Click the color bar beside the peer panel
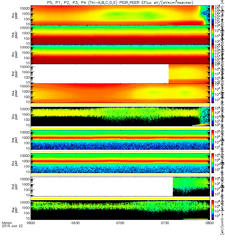Image resolution: width=225 pixels, height=240 pixels. coord(213,93)
